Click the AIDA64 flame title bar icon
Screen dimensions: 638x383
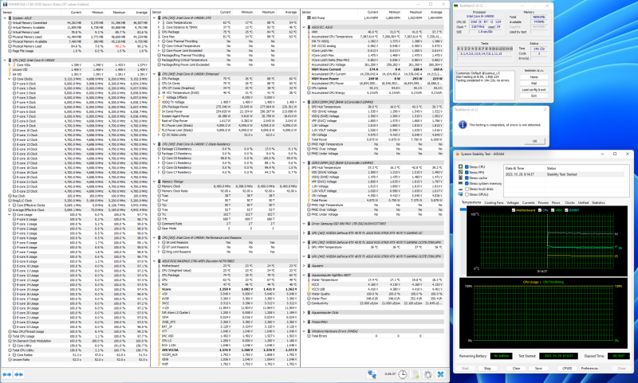(x=458, y=154)
